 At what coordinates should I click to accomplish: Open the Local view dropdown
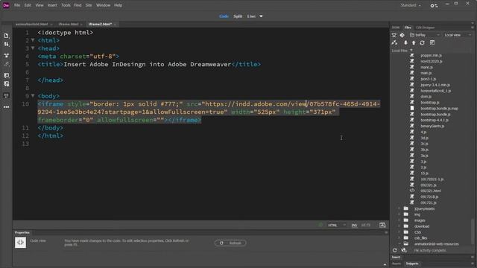tap(458, 35)
